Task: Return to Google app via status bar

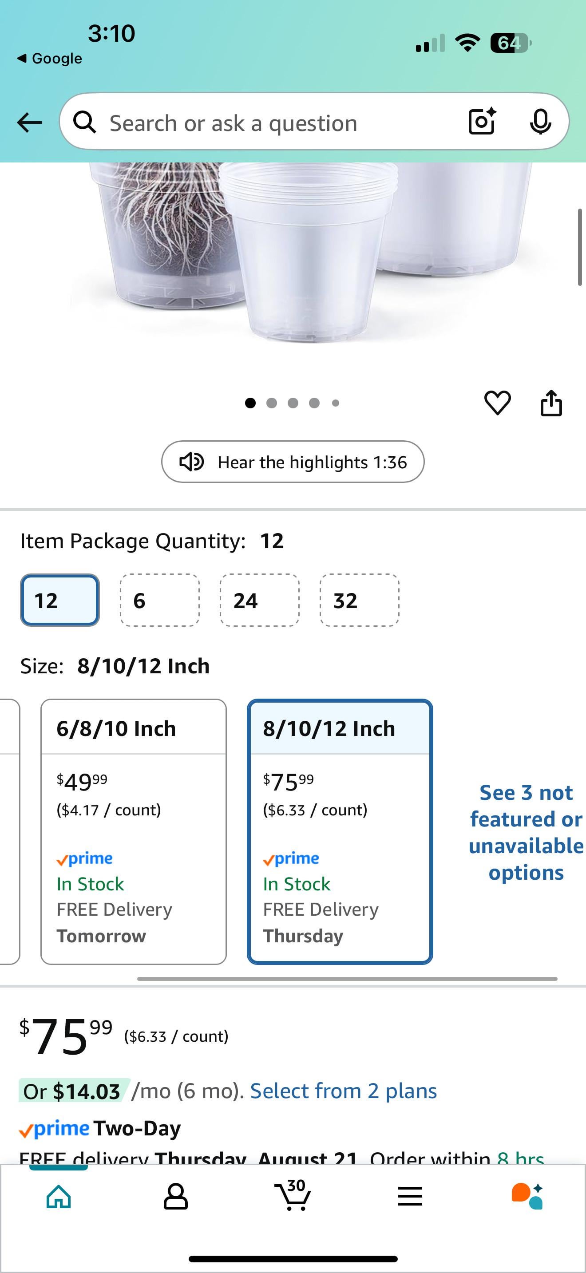Action: 50,58
